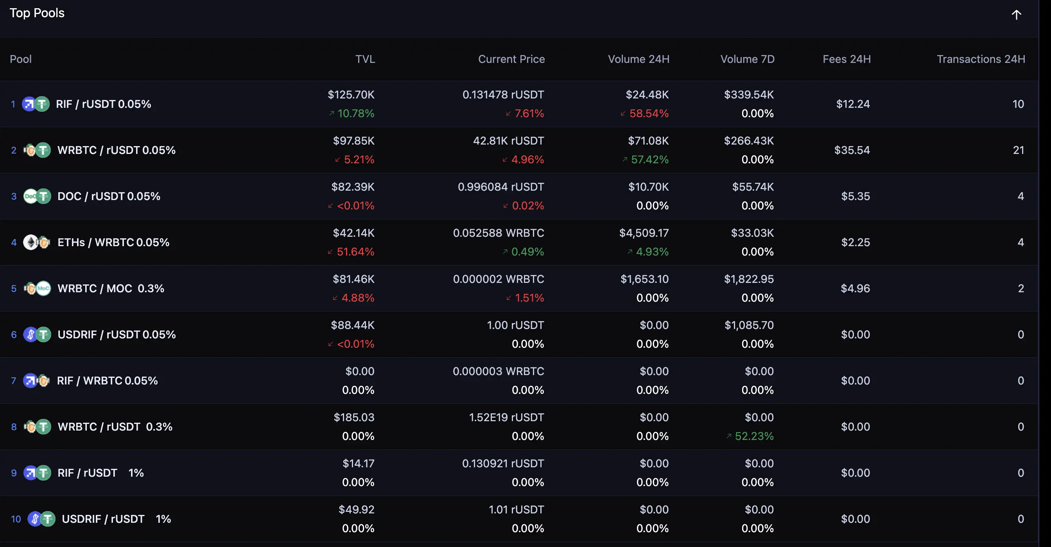Screen dimensions: 1051x547
Task: Sort by the TVL column header
Action: point(365,59)
